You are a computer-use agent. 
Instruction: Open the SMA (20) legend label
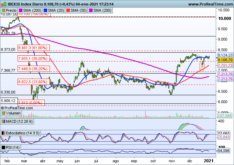coord(56,10)
